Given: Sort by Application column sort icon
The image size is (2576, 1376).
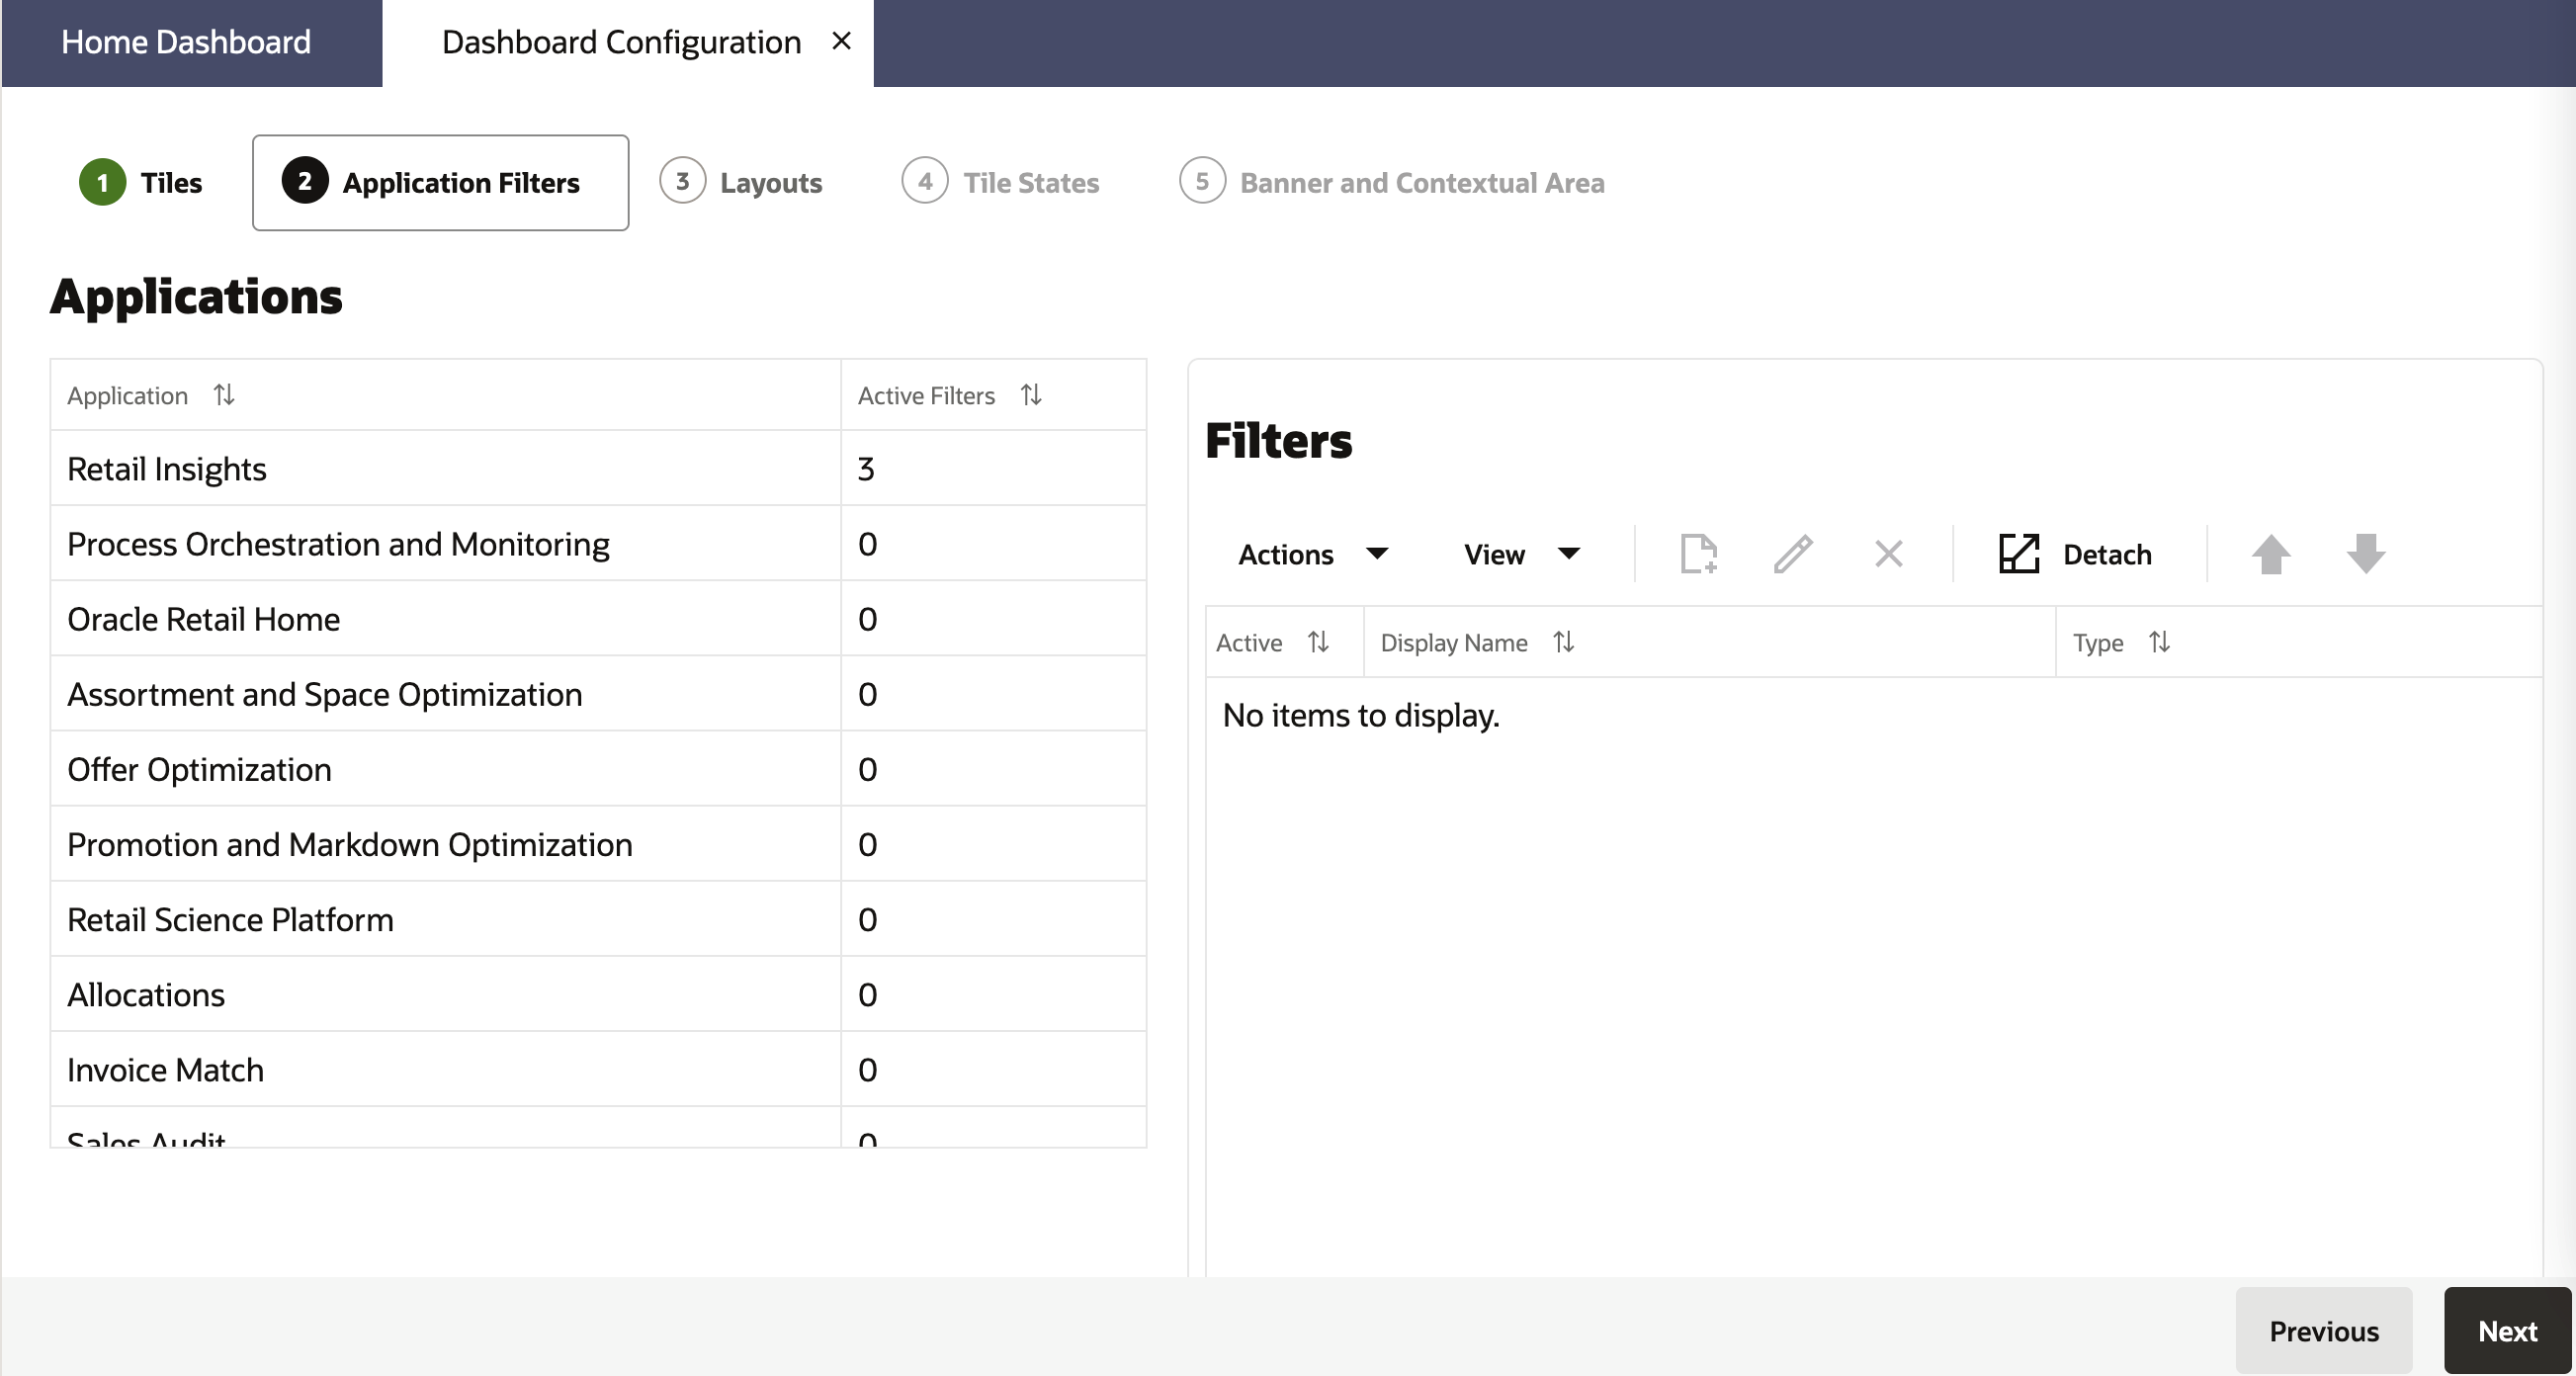Looking at the screenshot, I should 224,395.
